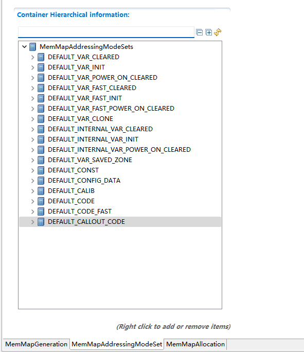Screen dimensions: 304x352
Task: Select the MemMapAddressingModeSets root label
Action: 86,47
